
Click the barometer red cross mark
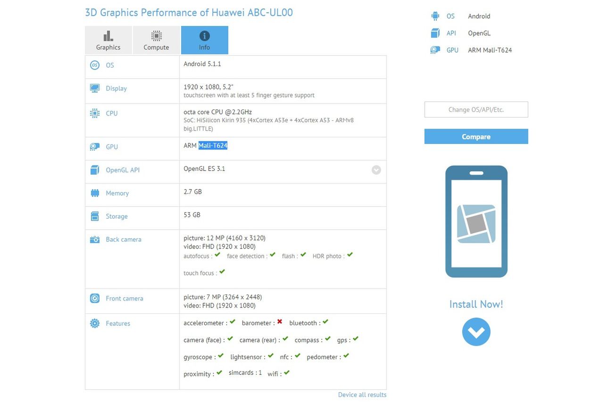280,322
